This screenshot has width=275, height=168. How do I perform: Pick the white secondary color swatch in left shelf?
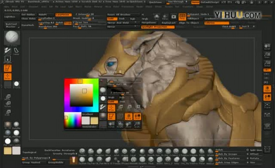(16, 151)
